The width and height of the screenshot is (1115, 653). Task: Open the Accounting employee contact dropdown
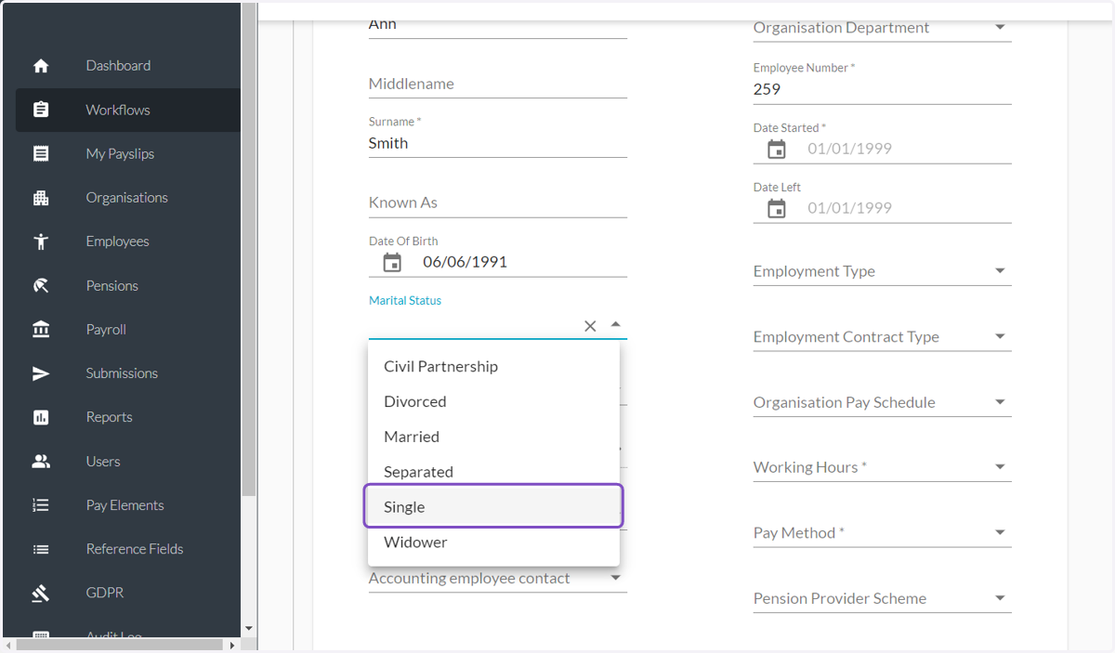pyautogui.click(x=615, y=578)
